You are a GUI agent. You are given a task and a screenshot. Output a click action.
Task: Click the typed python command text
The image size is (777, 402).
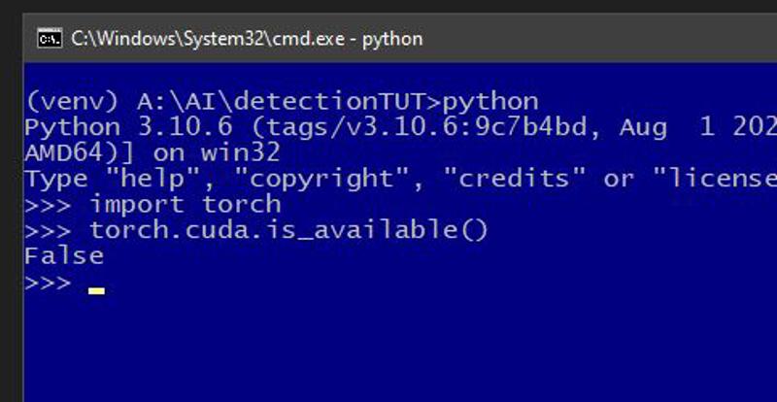(x=490, y=103)
